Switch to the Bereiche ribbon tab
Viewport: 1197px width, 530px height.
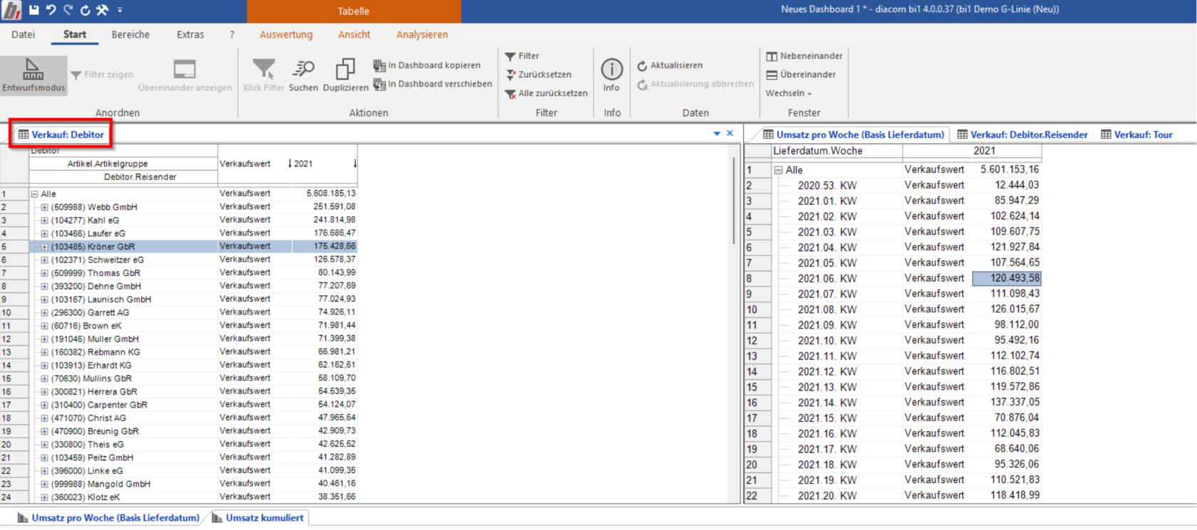click(x=130, y=34)
